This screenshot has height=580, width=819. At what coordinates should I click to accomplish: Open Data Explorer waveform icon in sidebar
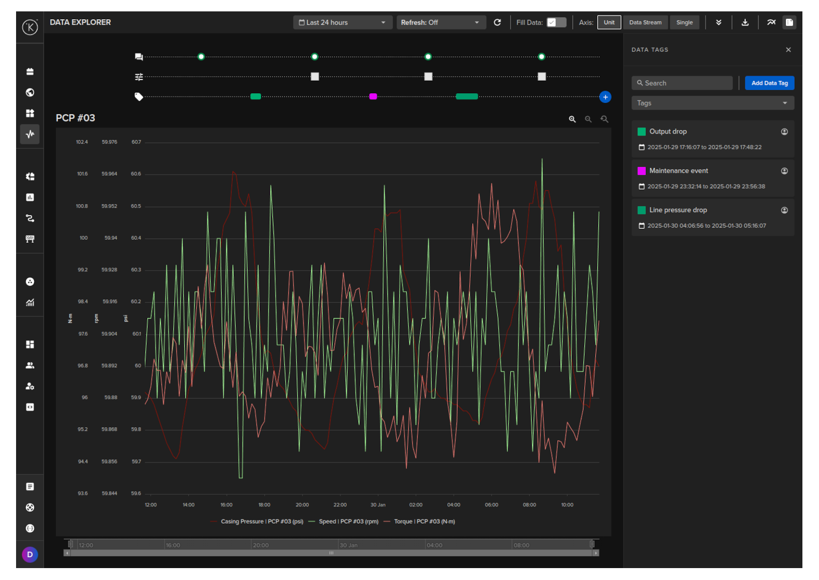pos(30,134)
